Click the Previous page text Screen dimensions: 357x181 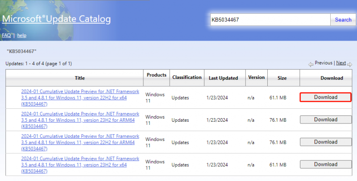point(324,63)
